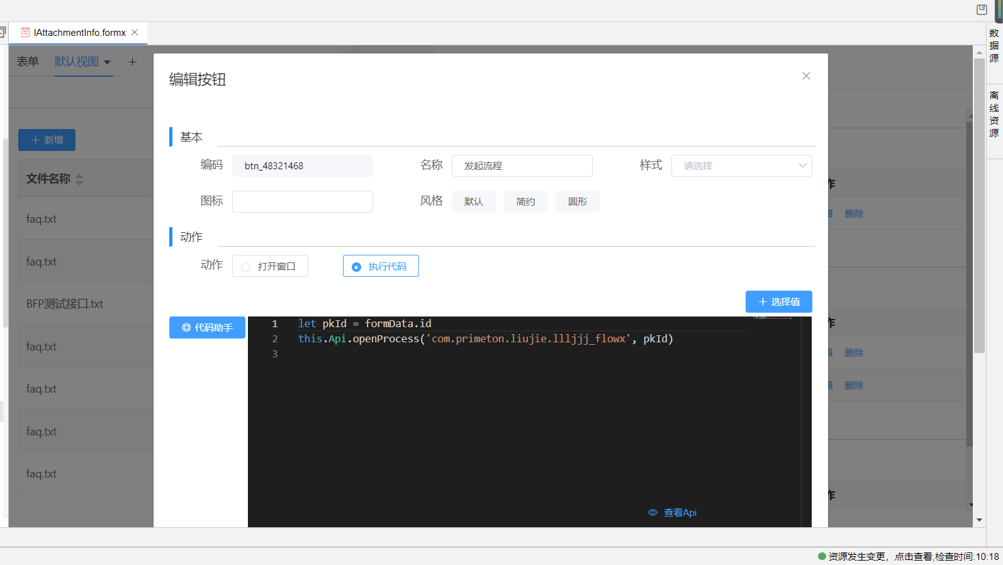Click the right vertical scrollbar
Screen dimensions: 1003x565
click(979, 208)
